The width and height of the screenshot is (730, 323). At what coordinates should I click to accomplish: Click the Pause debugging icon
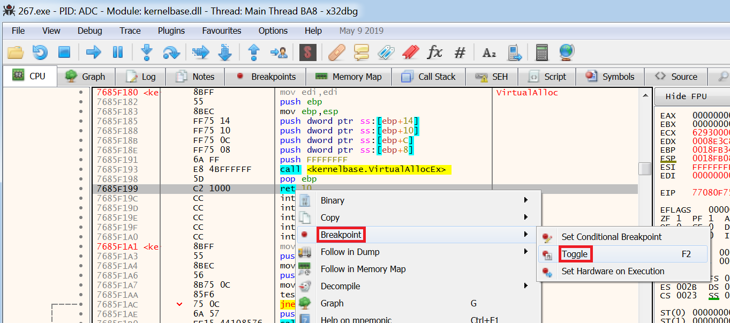click(x=117, y=52)
